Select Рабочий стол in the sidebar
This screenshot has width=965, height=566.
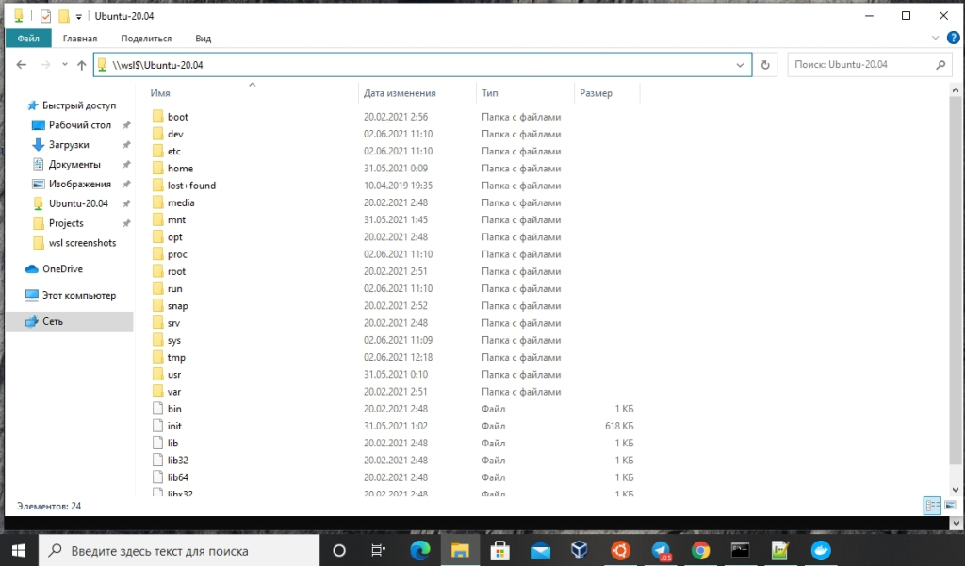point(80,125)
